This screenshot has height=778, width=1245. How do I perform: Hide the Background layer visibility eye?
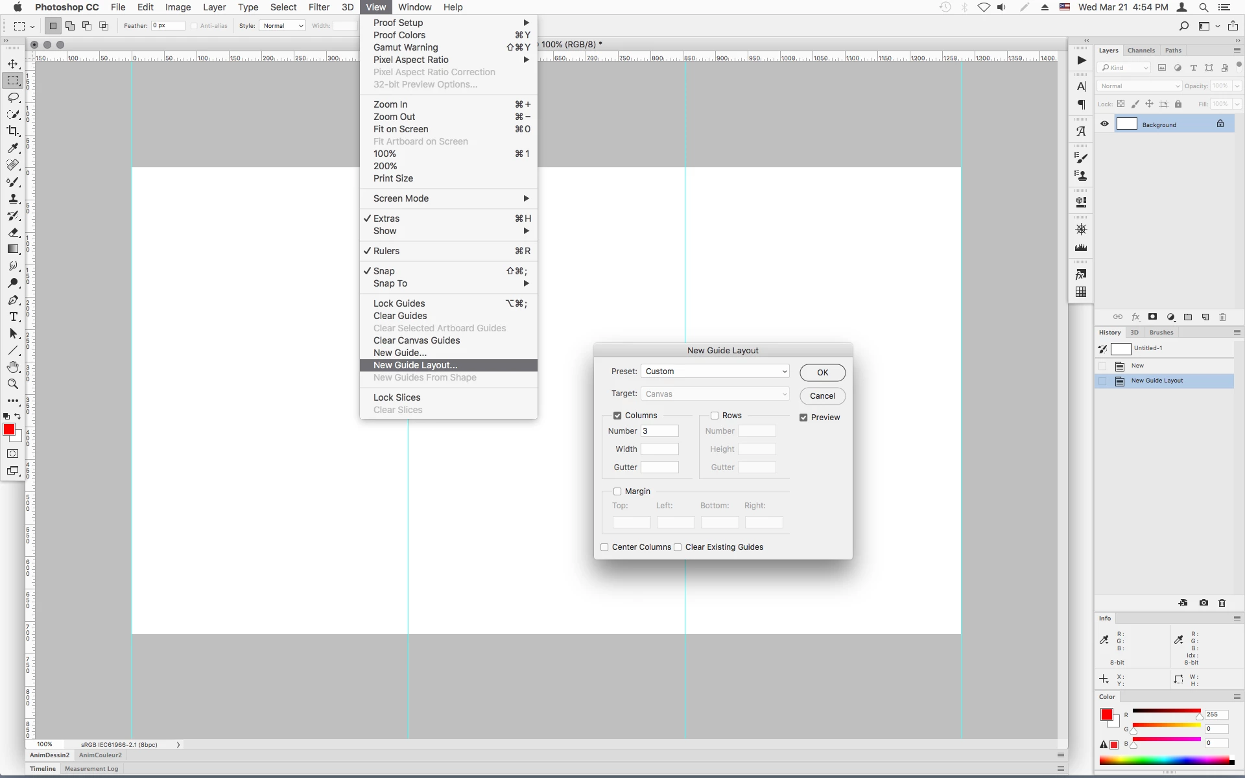1104,124
